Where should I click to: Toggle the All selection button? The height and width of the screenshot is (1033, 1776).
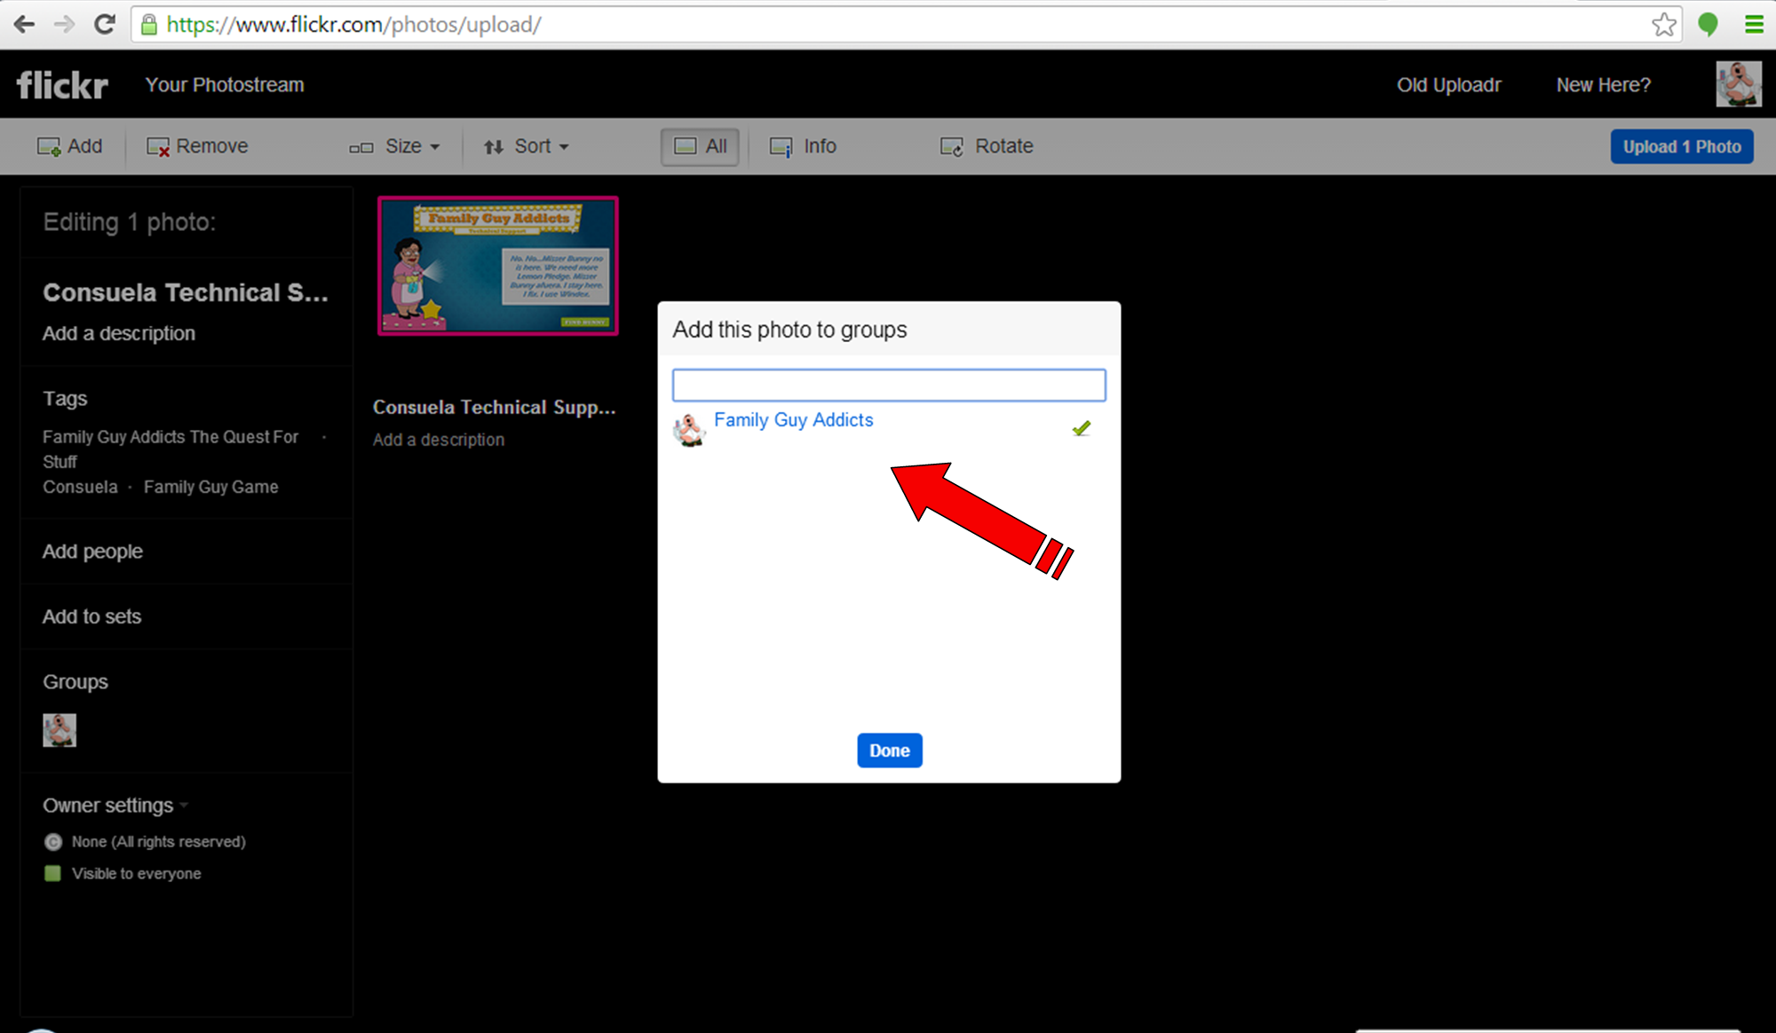[700, 147]
